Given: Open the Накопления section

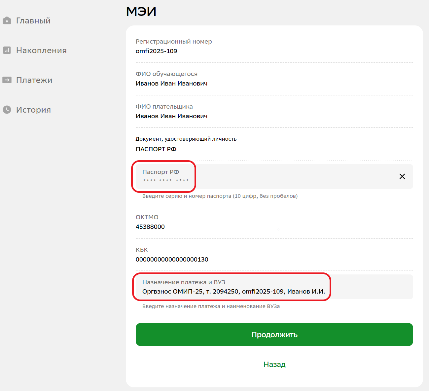Looking at the screenshot, I should coord(41,50).
